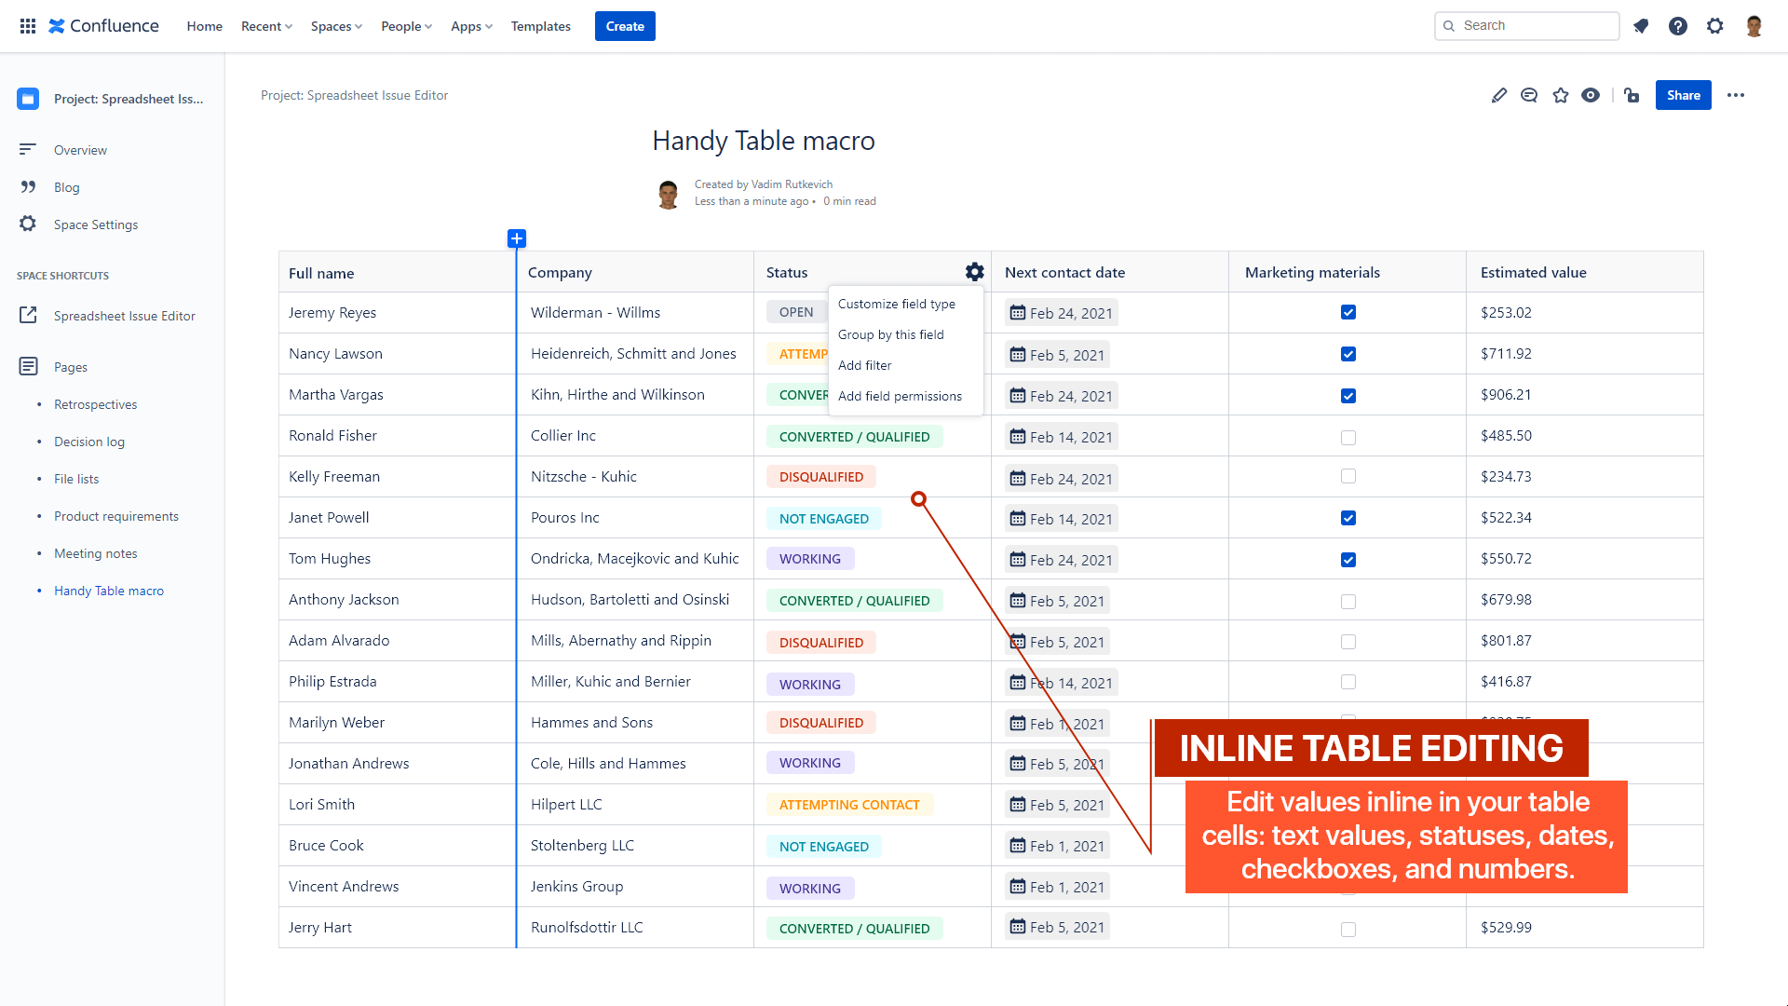Check Marketing materials for Ronald Fisher
This screenshot has width=1788, height=1006.
[x=1348, y=437]
